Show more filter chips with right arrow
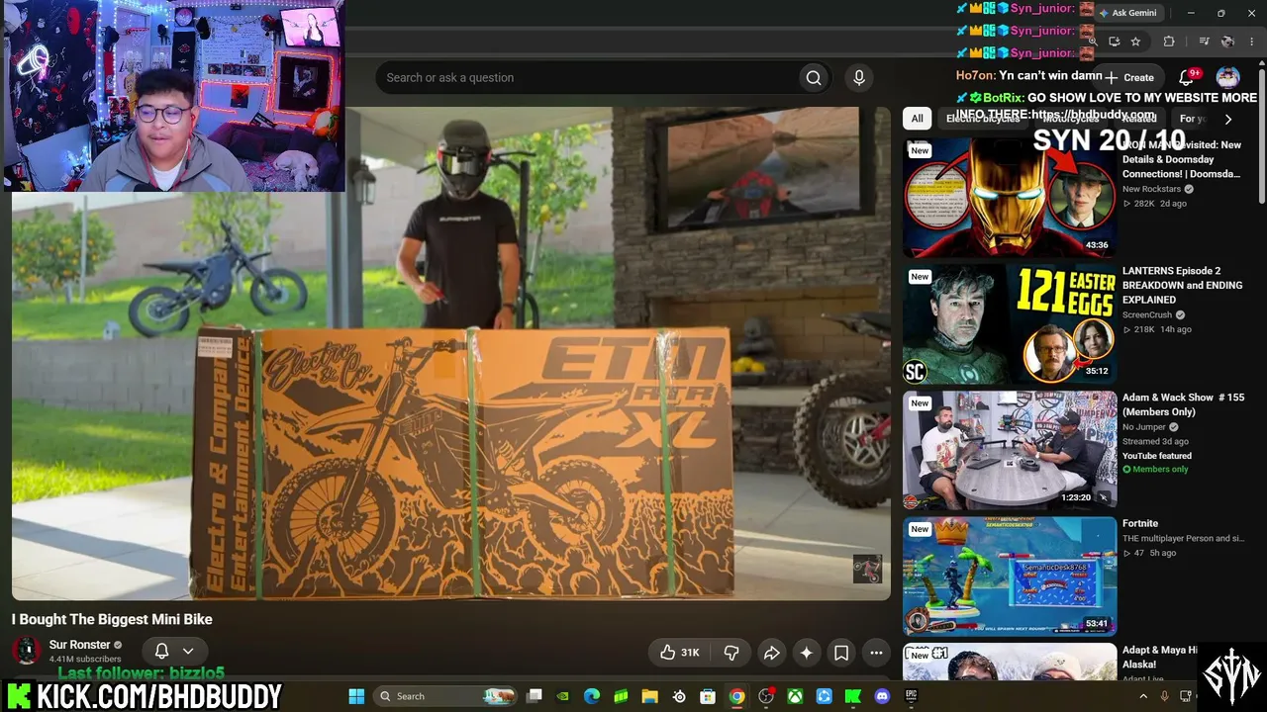 (x=1227, y=119)
